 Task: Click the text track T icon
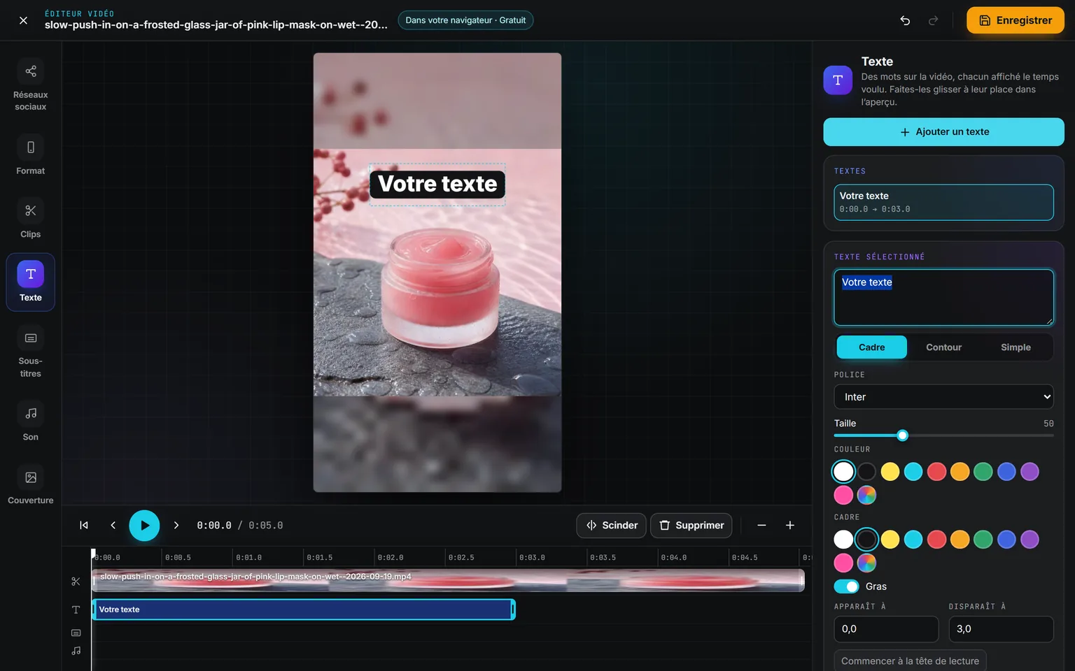(x=76, y=609)
